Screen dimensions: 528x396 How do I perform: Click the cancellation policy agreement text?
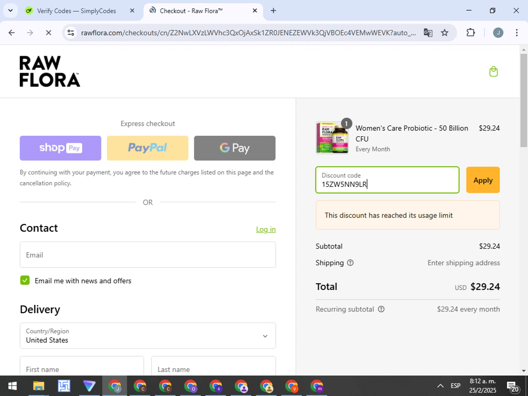(x=147, y=178)
